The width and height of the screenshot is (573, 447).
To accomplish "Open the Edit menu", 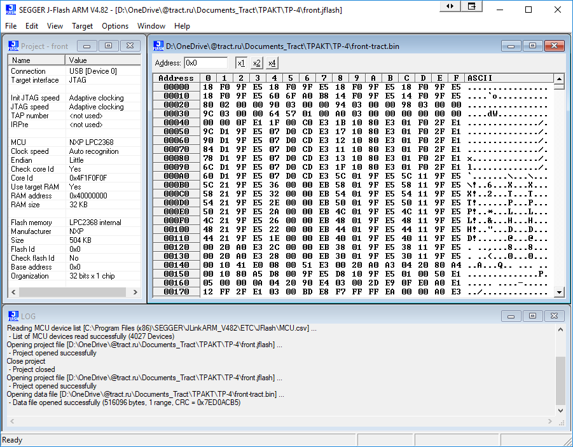I will [32, 26].
